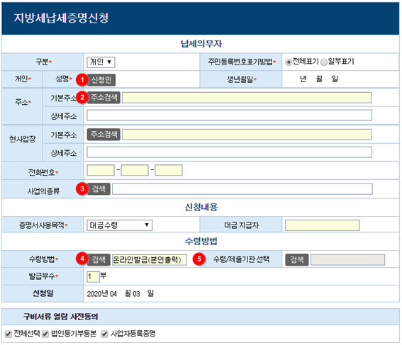Click 검색 button for 수령/제출기관 선택

297,260
